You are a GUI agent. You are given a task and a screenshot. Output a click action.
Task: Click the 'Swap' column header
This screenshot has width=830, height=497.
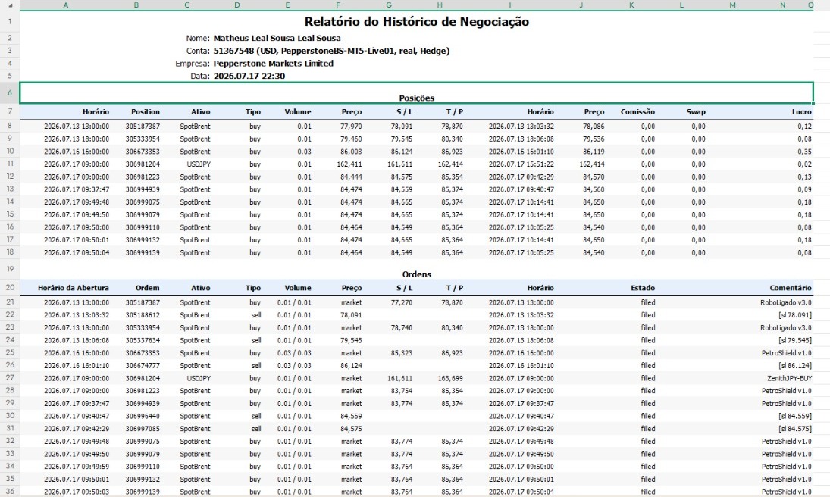[x=696, y=111]
